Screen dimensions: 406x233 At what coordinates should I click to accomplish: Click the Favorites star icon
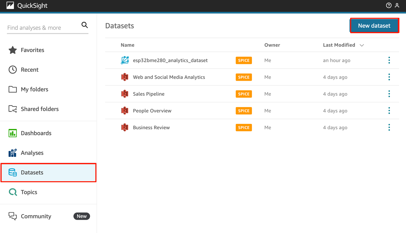click(x=13, y=50)
